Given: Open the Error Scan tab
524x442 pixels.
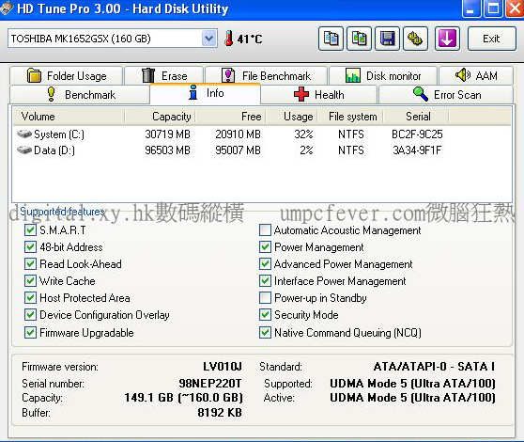Looking at the screenshot, I should (x=446, y=94).
